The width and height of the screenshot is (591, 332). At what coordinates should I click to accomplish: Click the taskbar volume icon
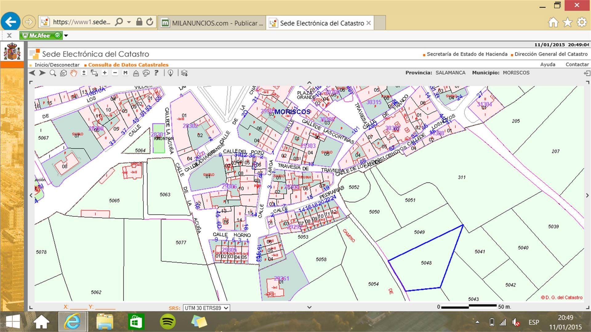point(516,322)
